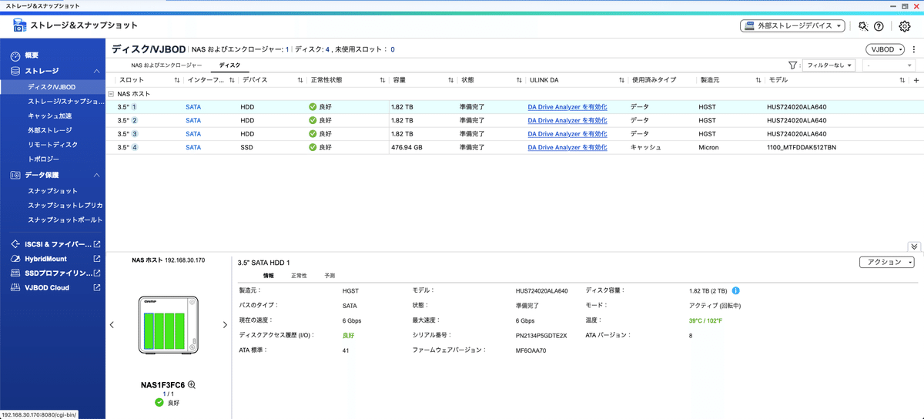Image resolution: width=924 pixels, height=419 pixels.
Task: Sort by デバイス column arrows
Action: coord(300,80)
